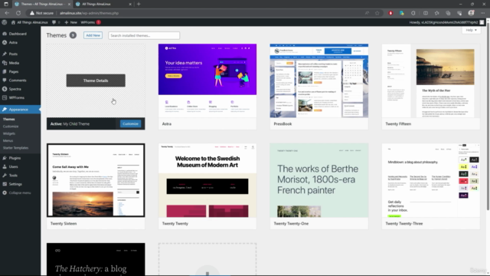This screenshot has width=490, height=276.
Task: Open the browser collections icon
Action: coord(448,13)
